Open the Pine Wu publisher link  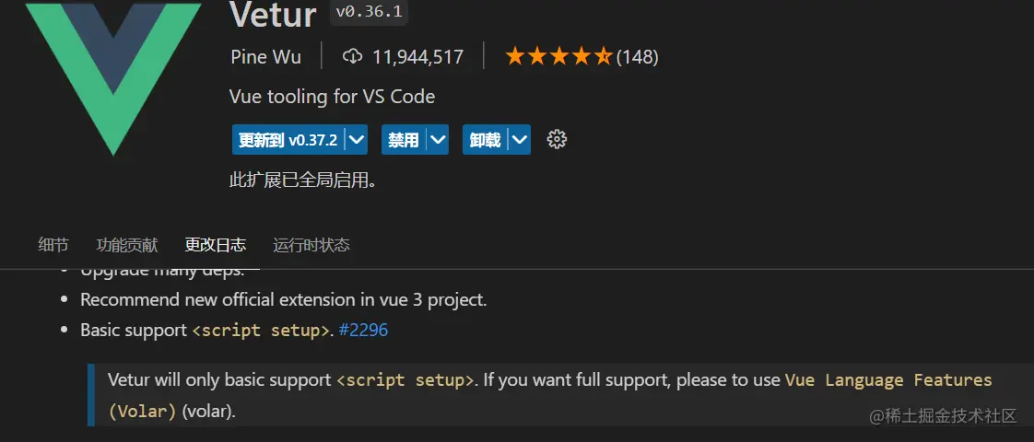[x=265, y=57]
